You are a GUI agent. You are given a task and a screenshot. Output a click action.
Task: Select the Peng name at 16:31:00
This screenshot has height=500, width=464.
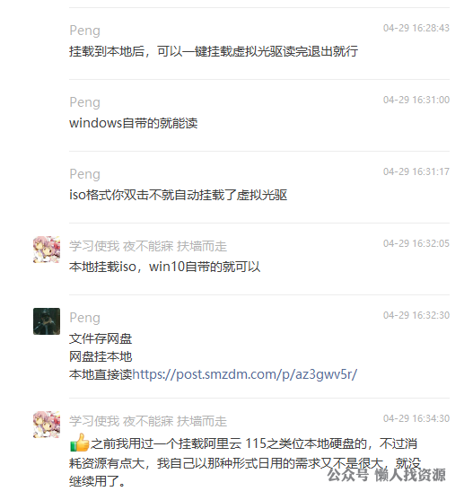(85, 102)
